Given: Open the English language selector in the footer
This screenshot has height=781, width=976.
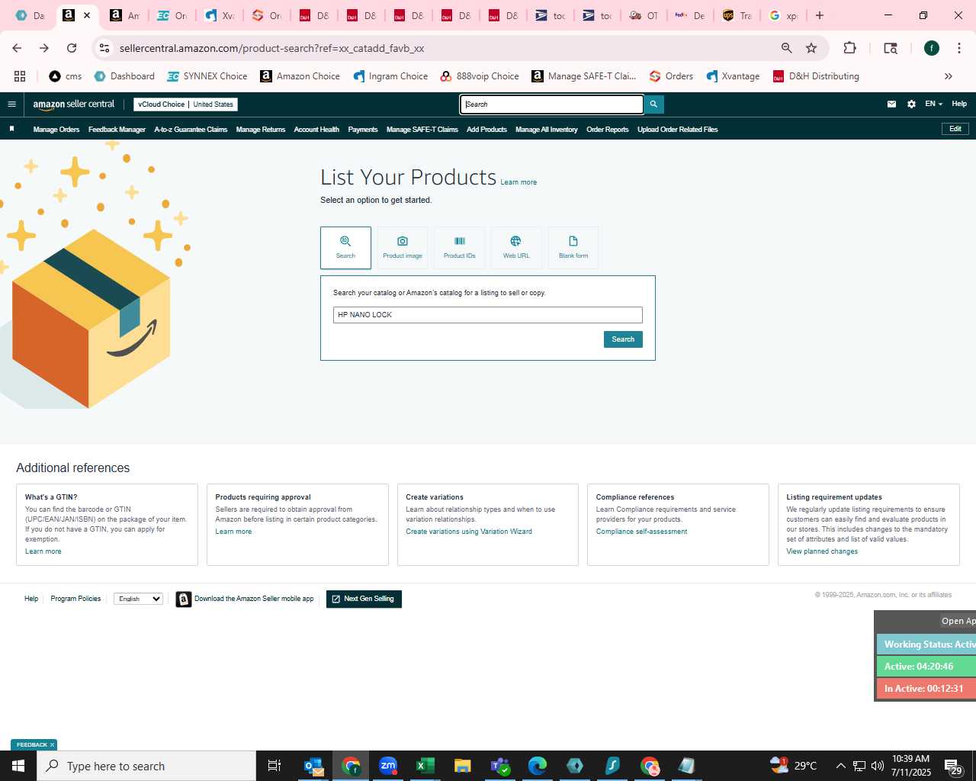Looking at the screenshot, I should point(138,599).
